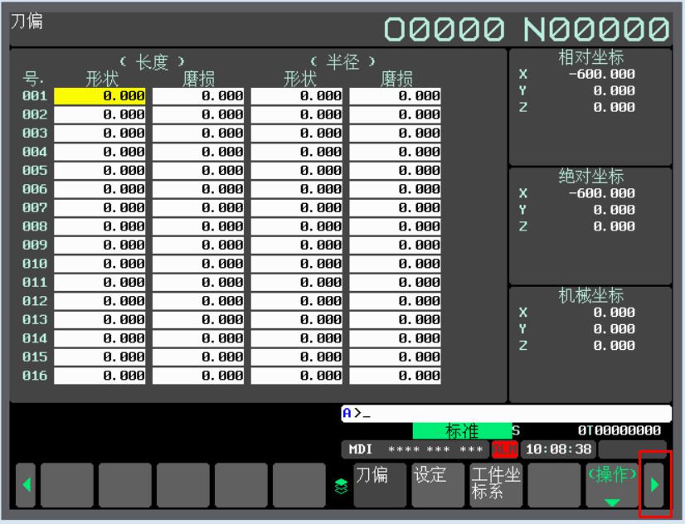This screenshot has width=685, height=524.
Task: Click machine X value 0.000
Action: pos(614,313)
